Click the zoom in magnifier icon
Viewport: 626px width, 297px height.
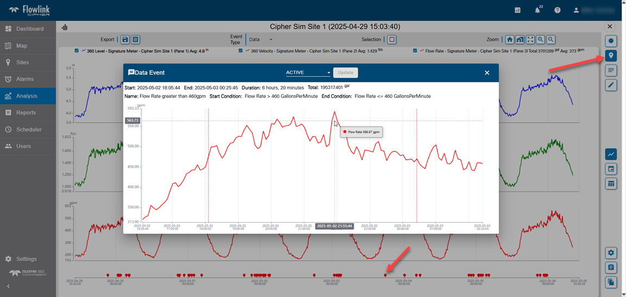[x=541, y=40]
